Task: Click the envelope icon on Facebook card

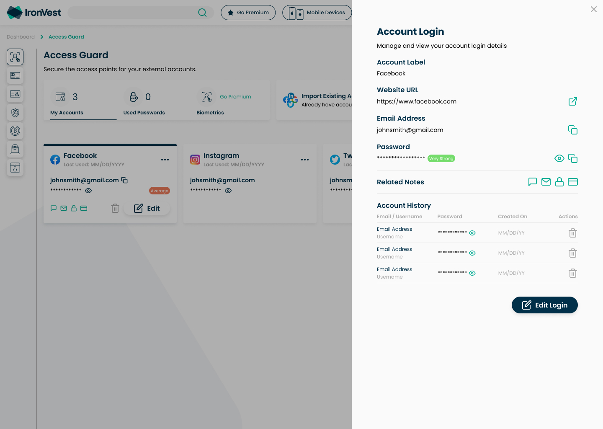Action: coord(64,208)
